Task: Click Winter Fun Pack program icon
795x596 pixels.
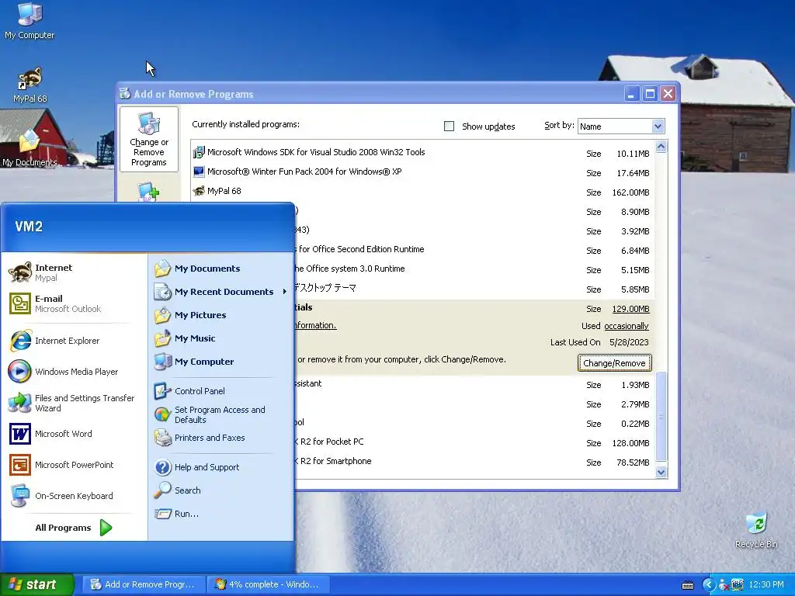Action: 199,172
